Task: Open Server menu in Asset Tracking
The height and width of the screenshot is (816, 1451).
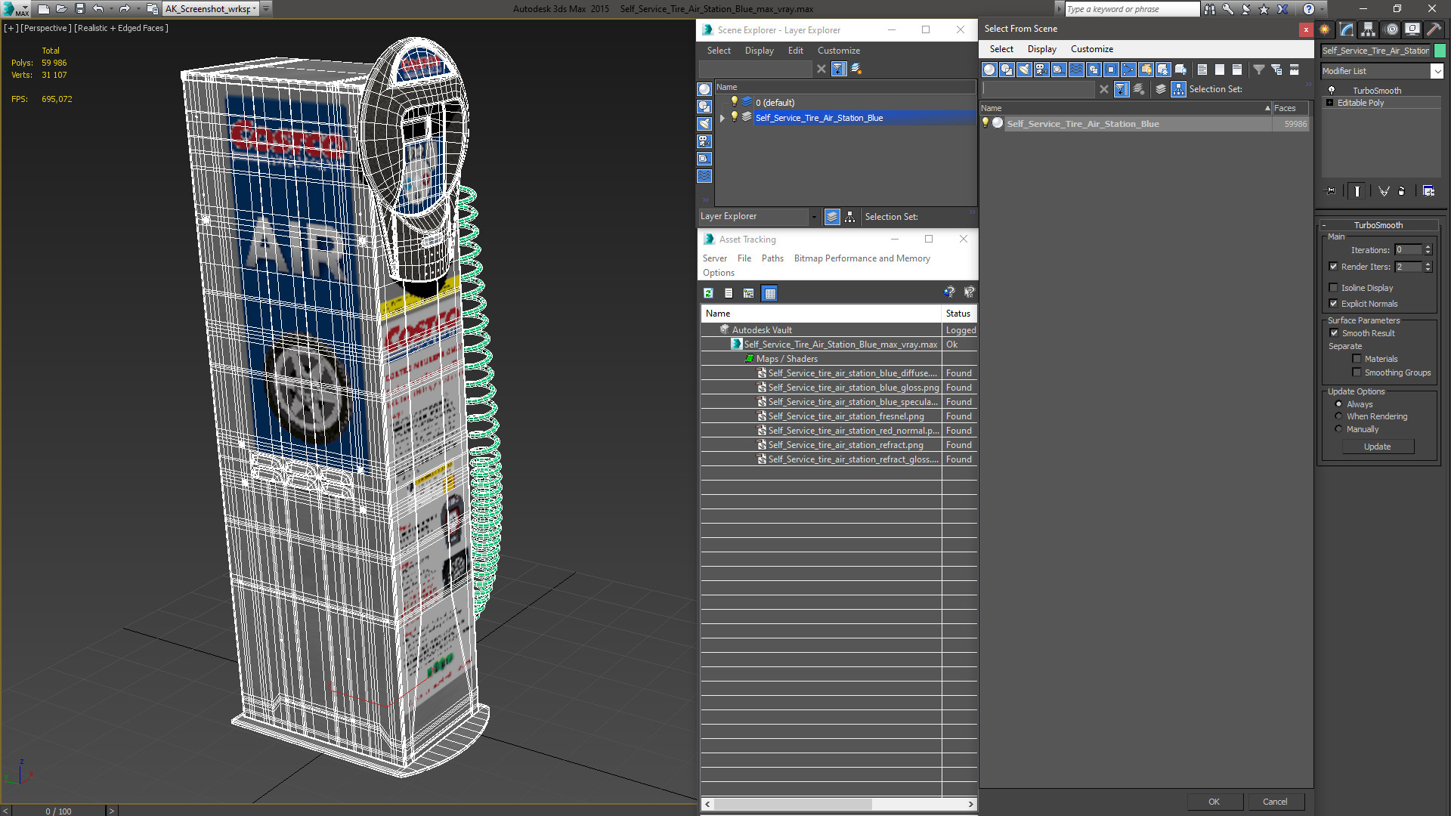Action: coord(714,258)
